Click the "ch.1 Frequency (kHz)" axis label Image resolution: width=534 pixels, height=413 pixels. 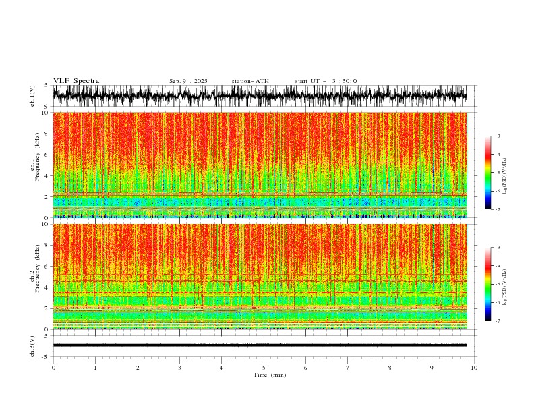[x=35, y=157]
